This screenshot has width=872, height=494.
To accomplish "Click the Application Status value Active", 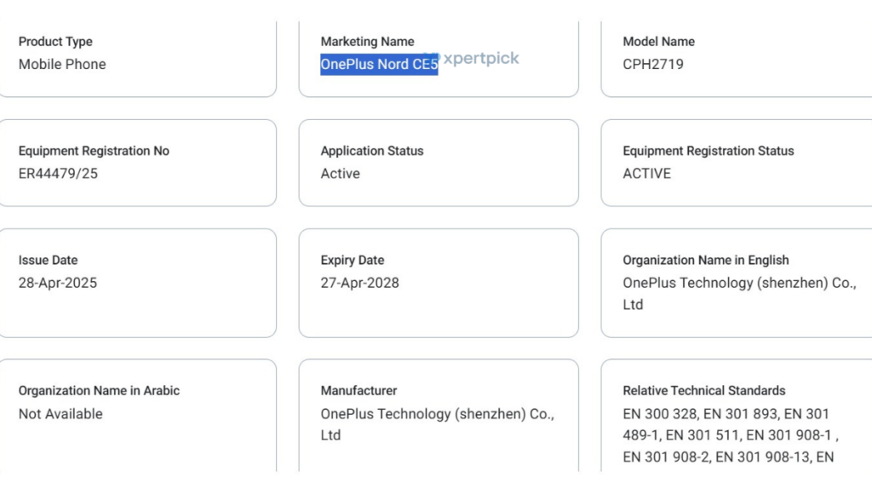I will [340, 174].
